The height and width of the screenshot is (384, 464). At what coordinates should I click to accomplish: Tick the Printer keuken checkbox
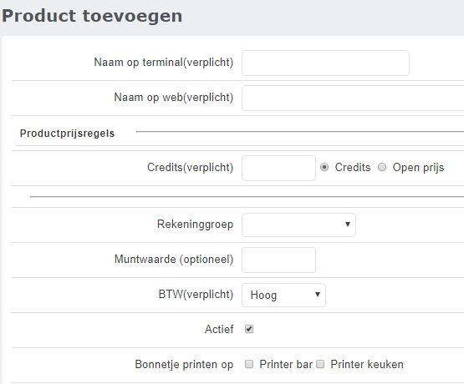pos(320,364)
